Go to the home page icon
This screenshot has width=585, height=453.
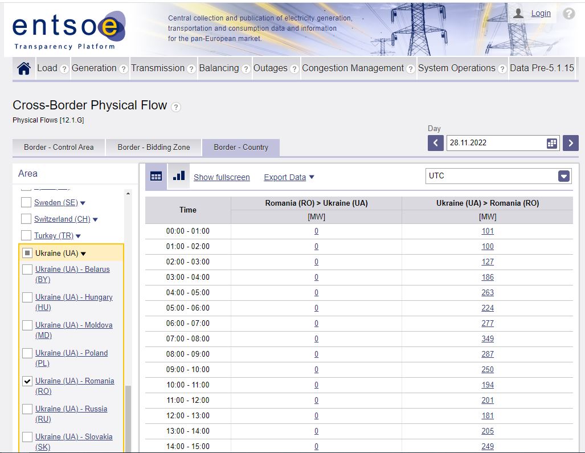pyautogui.click(x=24, y=68)
